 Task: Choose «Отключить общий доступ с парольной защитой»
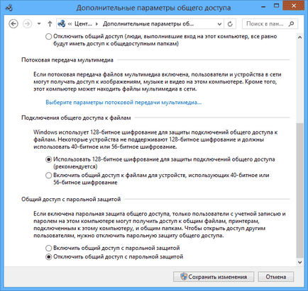[48, 257]
